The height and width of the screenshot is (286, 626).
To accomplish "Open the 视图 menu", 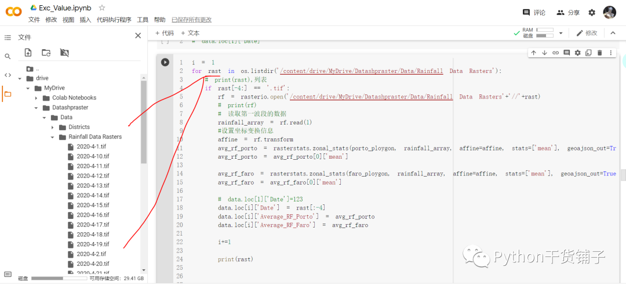I will click(68, 20).
